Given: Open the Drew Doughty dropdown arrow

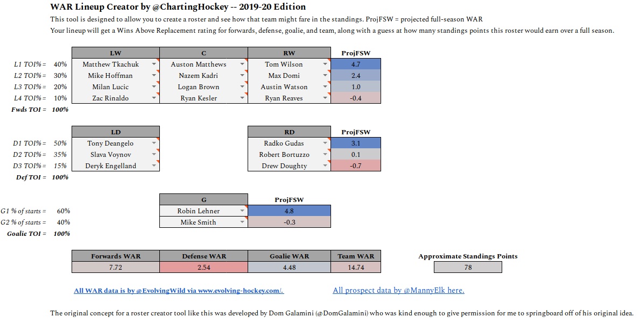Looking at the screenshot, I should [x=325, y=166].
